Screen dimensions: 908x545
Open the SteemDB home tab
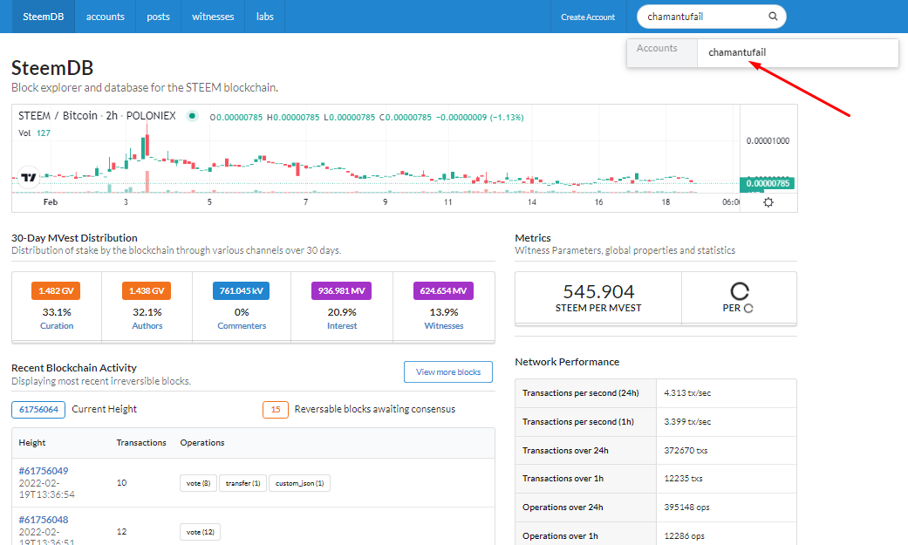coord(43,17)
